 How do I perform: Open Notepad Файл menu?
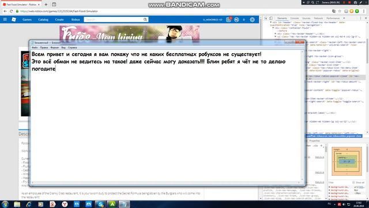click(x=35, y=47)
